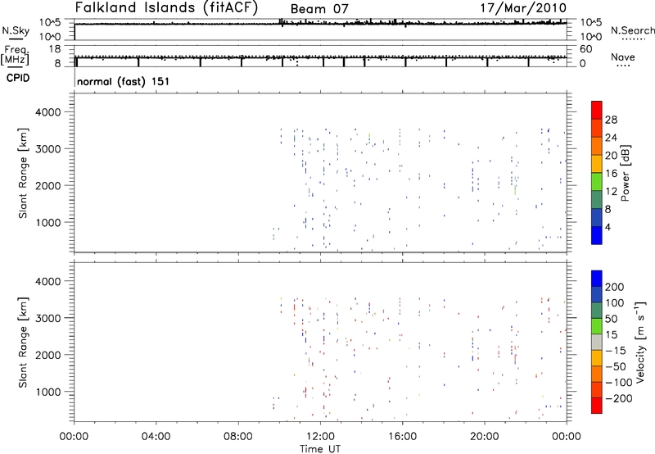Click the '04:00' time axis label

[x=156, y=437]
